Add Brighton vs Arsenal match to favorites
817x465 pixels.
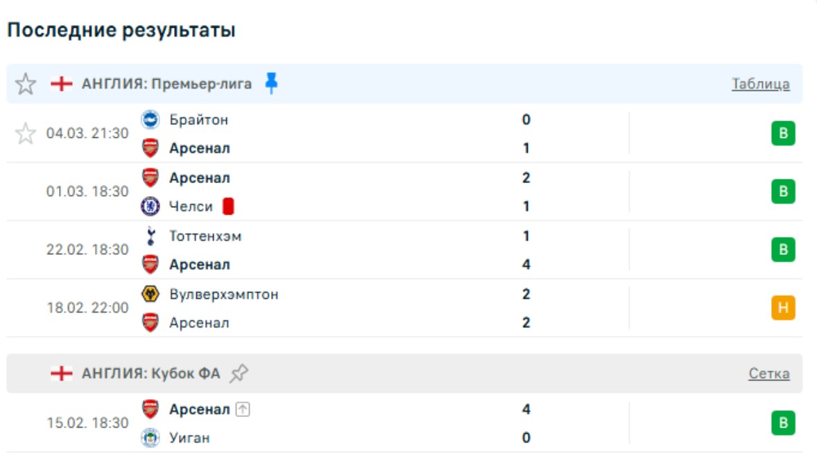[26, 133]
